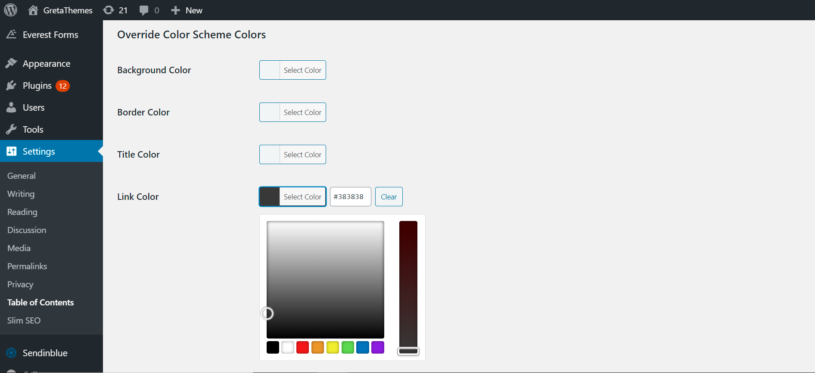Click the Users person icon
815x373 pixels.
(11, 107)
